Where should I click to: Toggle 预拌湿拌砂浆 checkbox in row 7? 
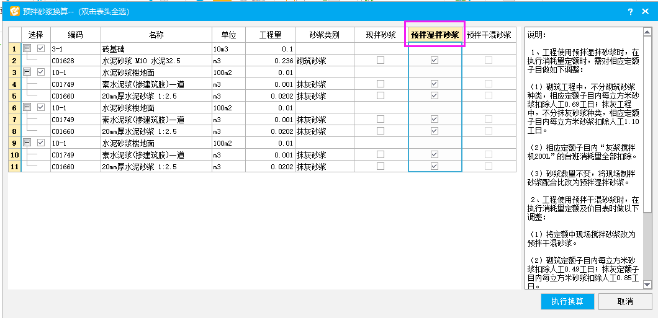(x=435, y=119)
